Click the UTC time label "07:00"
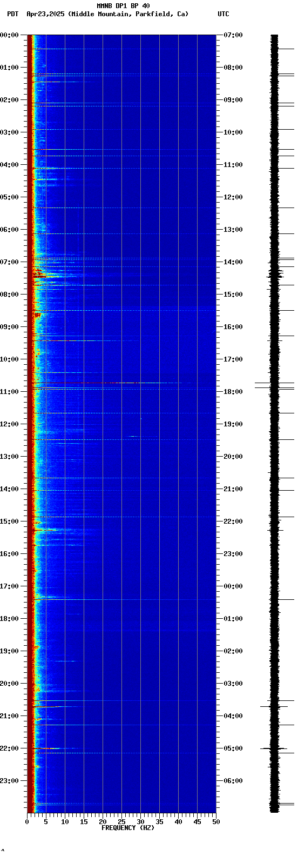The height and width of the screenshot is (856, 298). (x=233, y=35)
